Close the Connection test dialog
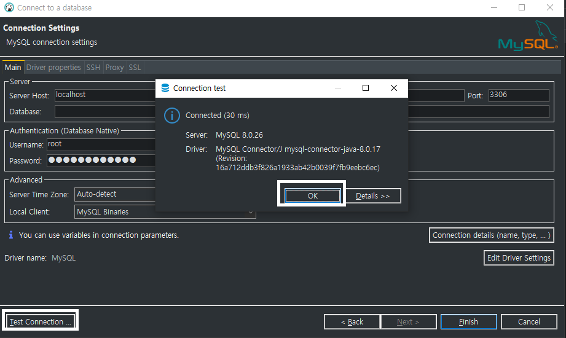Viewport: 566px width, 338px height. pyautogui.click(x=394, y=88)
